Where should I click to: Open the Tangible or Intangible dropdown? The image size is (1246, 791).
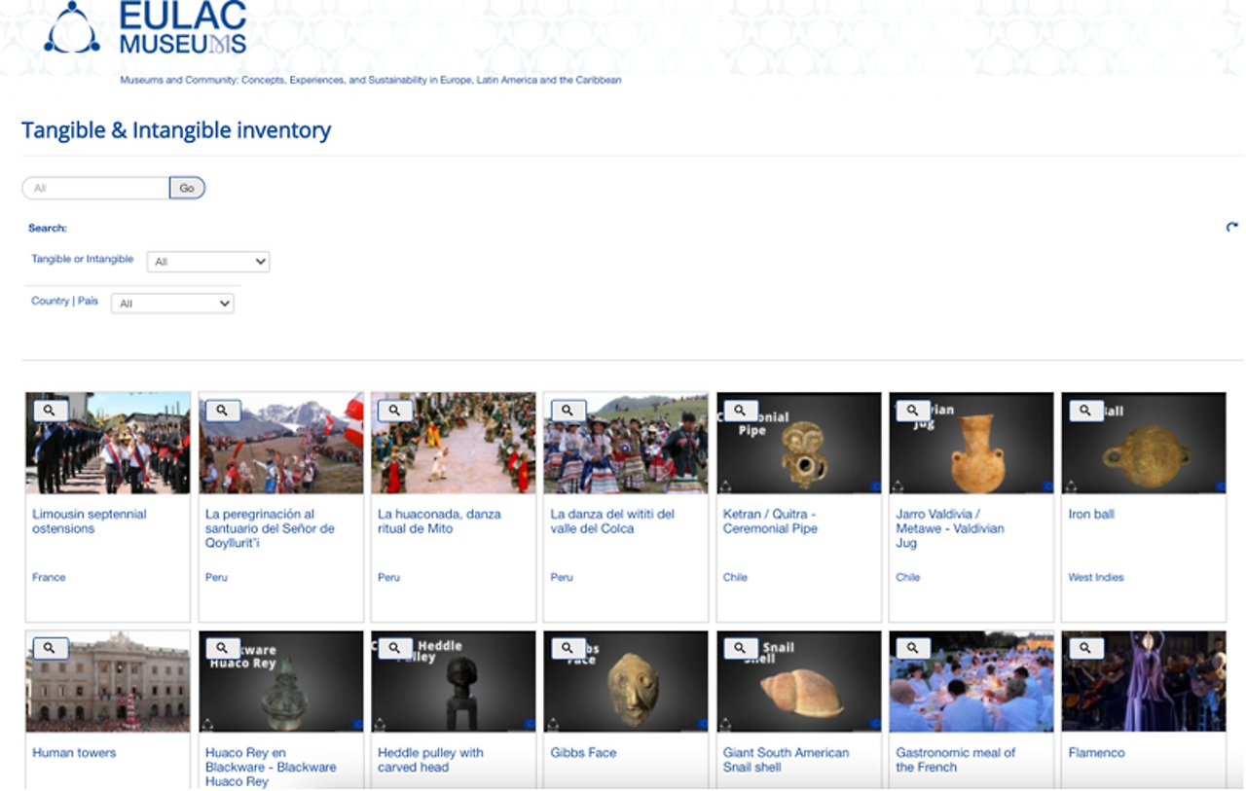[x=208, y=262]
